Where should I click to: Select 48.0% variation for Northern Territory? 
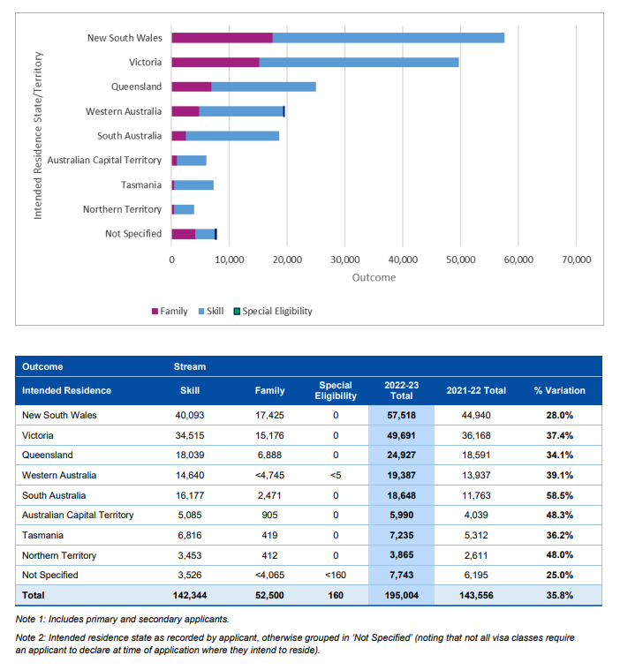[559, 555]
